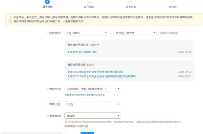Image resolution: width=203 pixels, height=134 pixels.
Task: Expand 专项计划 dropdown showing 0(无)
Action: click(x=92, y=104)
